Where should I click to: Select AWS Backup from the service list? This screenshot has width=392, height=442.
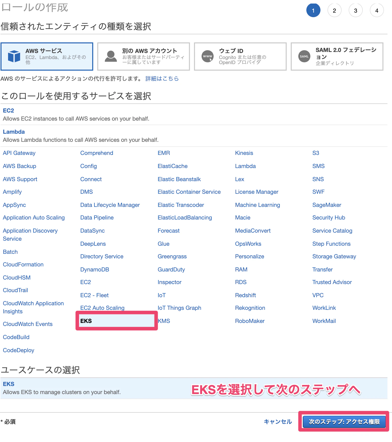coord(19,166)
